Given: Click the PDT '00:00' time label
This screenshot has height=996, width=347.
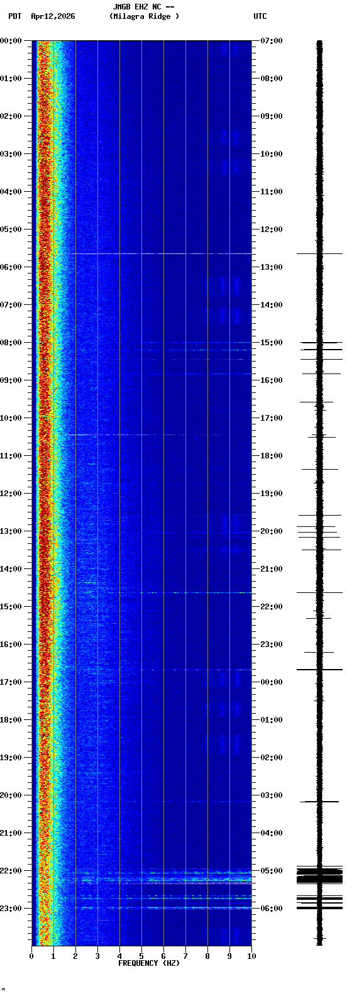Looking at the screenshot, I should pos(11,41).
